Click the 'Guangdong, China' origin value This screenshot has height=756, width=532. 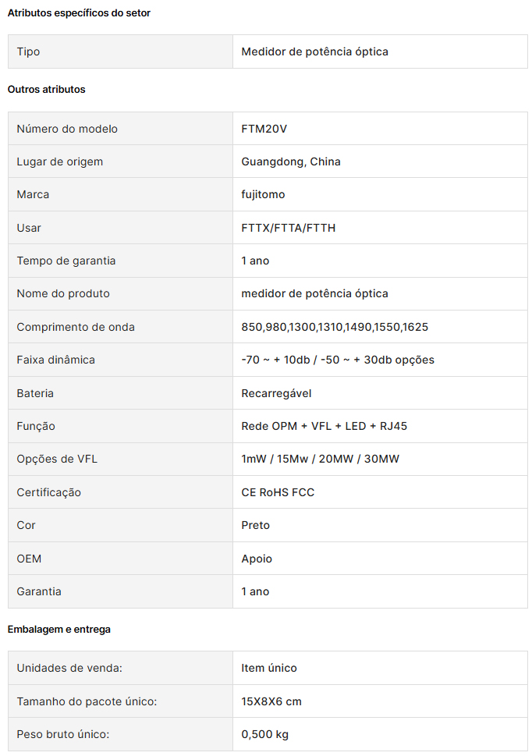(x=291, y=161)
